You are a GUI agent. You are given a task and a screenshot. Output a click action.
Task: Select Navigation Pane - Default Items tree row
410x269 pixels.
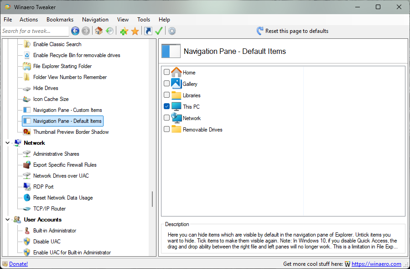click(x=63, y=121)
